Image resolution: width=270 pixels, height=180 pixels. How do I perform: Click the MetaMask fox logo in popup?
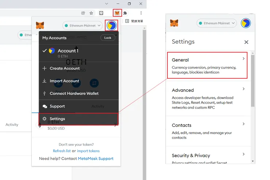point(40,26)
